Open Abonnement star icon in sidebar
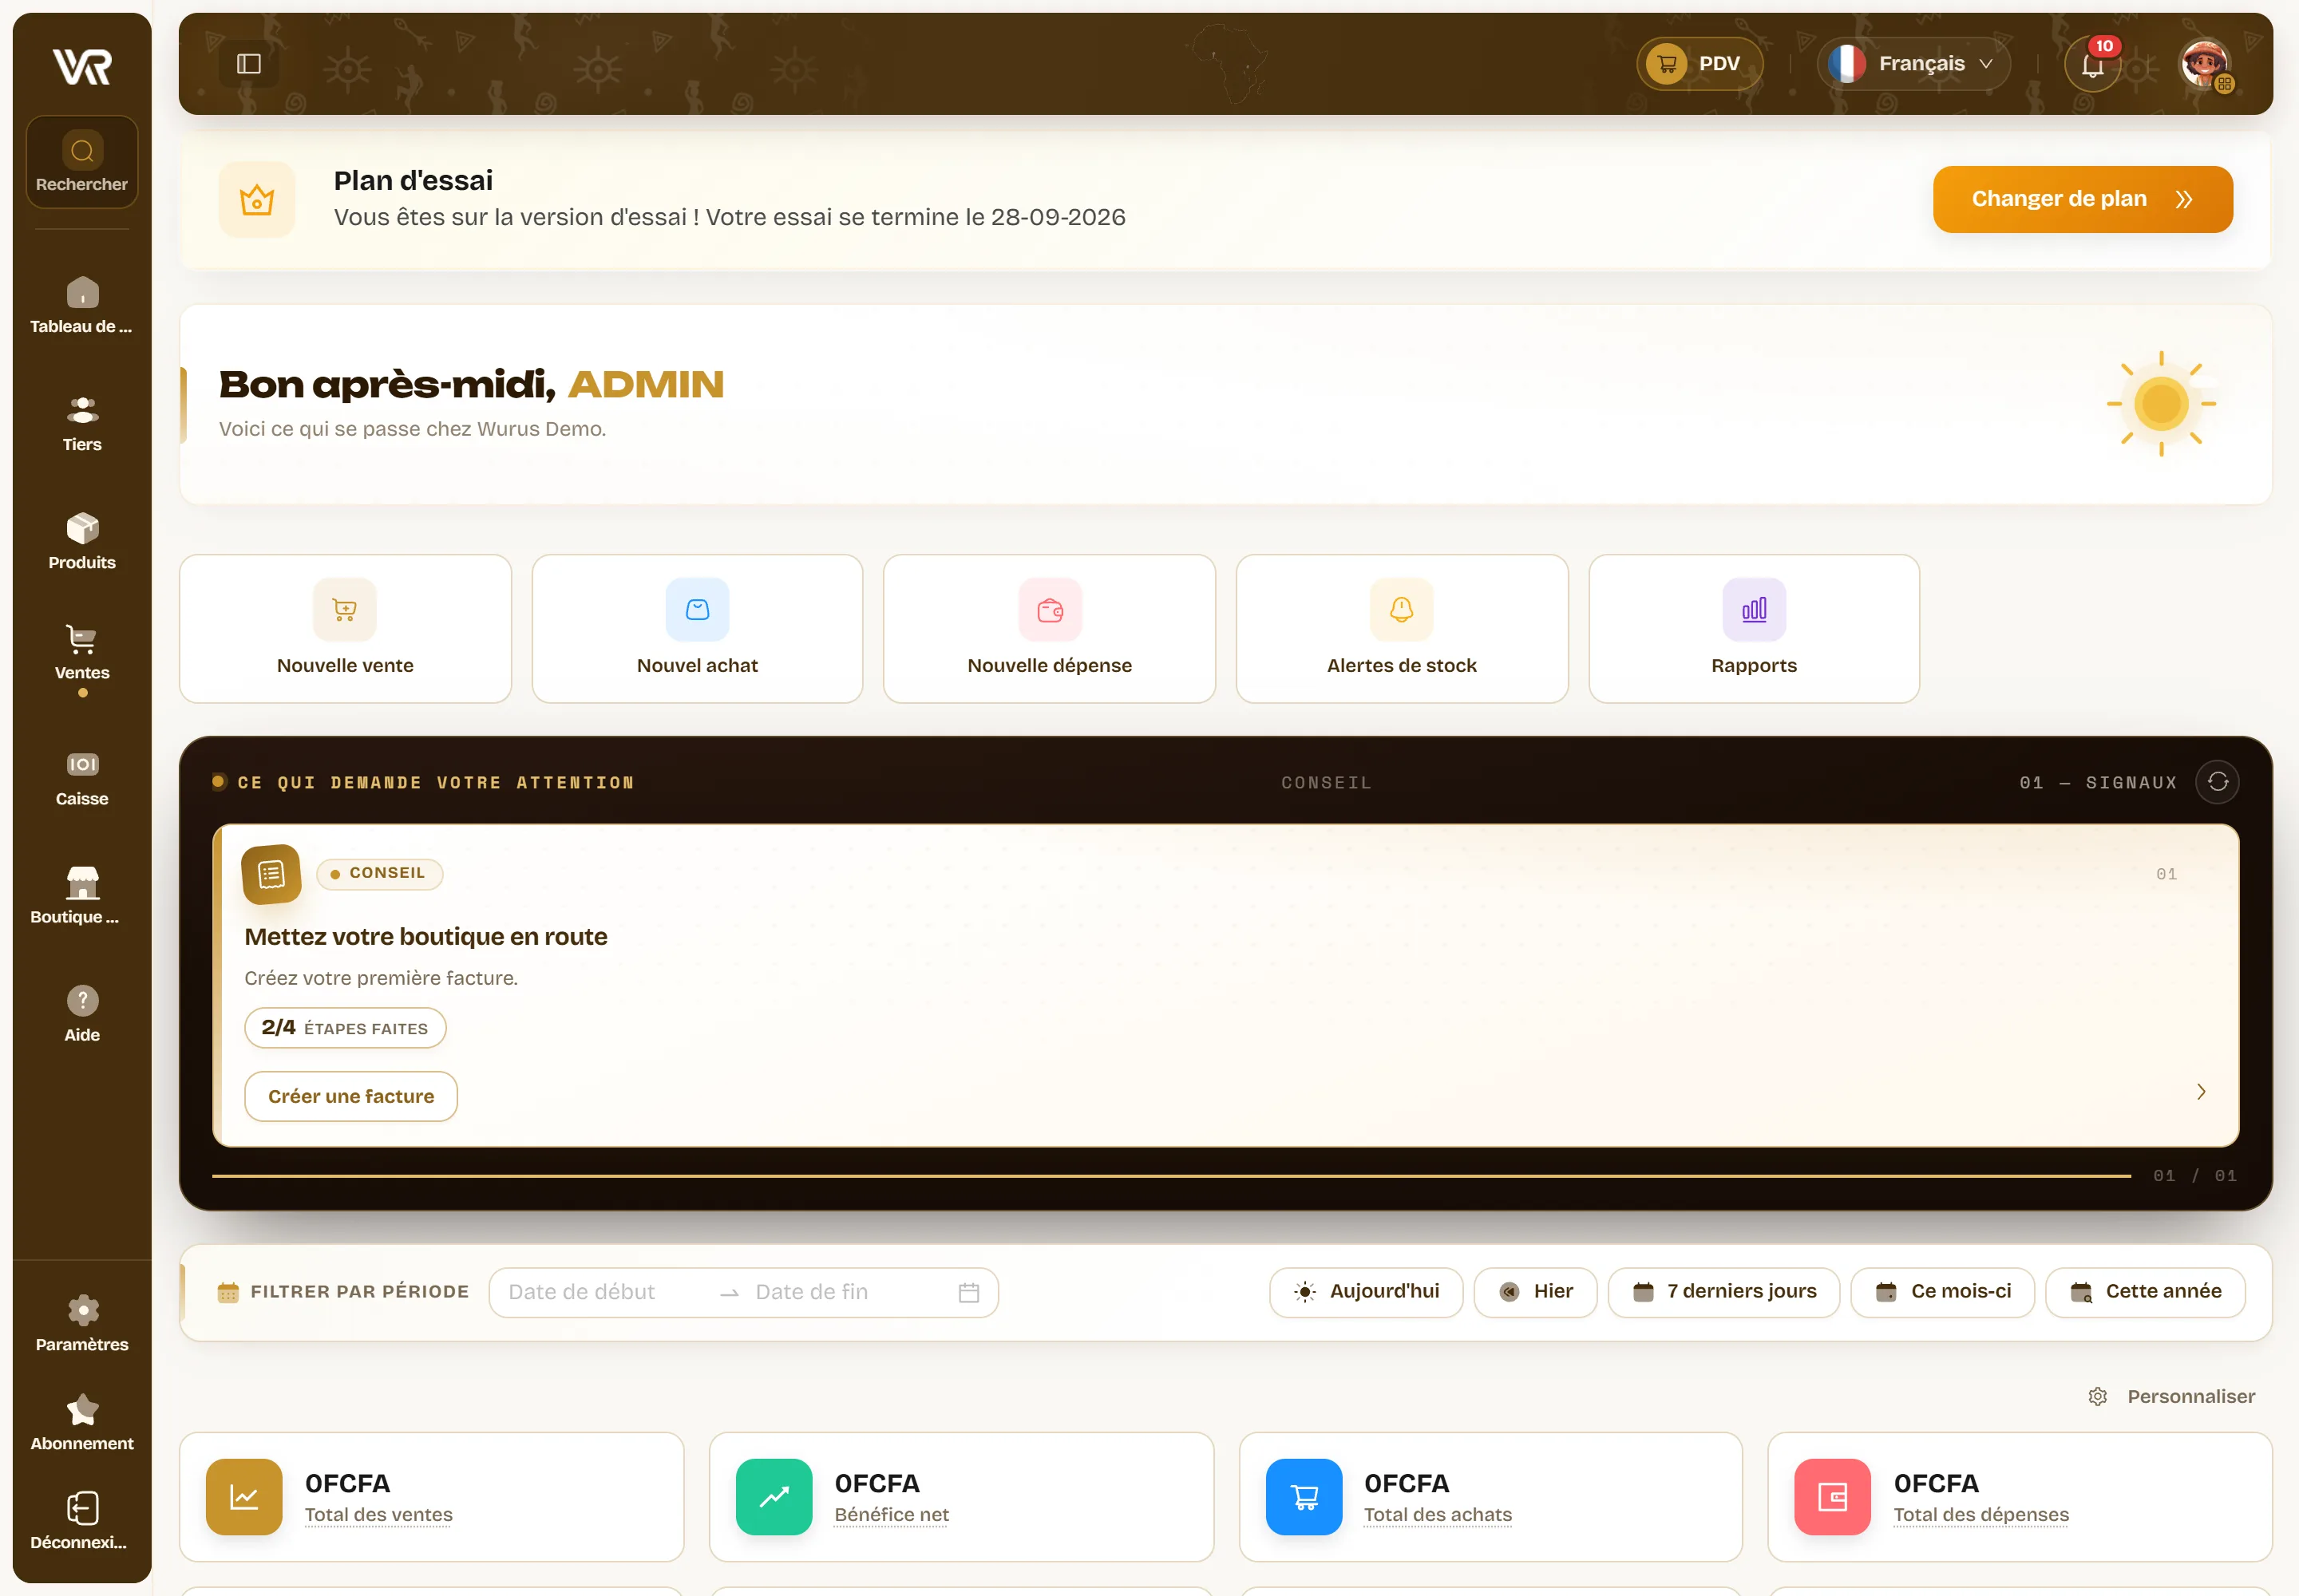Screen dimensions: 2299x1596 point(82,1409)
